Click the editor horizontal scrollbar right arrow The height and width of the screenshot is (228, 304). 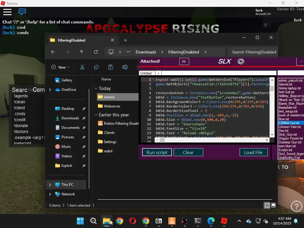[267, 140]
